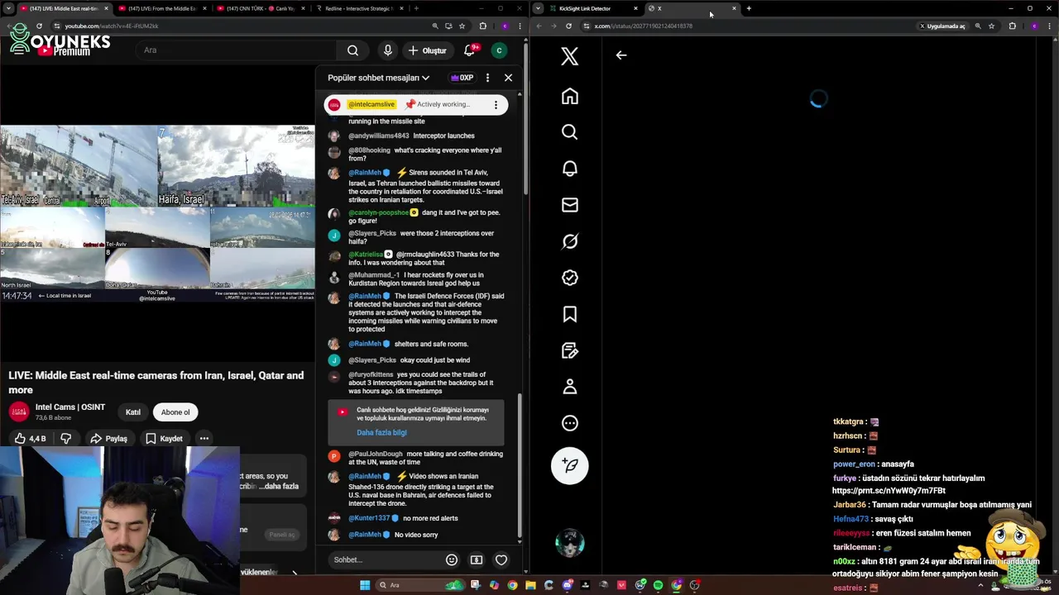Reload the YouTube page
This screenshot has height=595, width=1059.
pyautogui.click(x=39, y=26)
